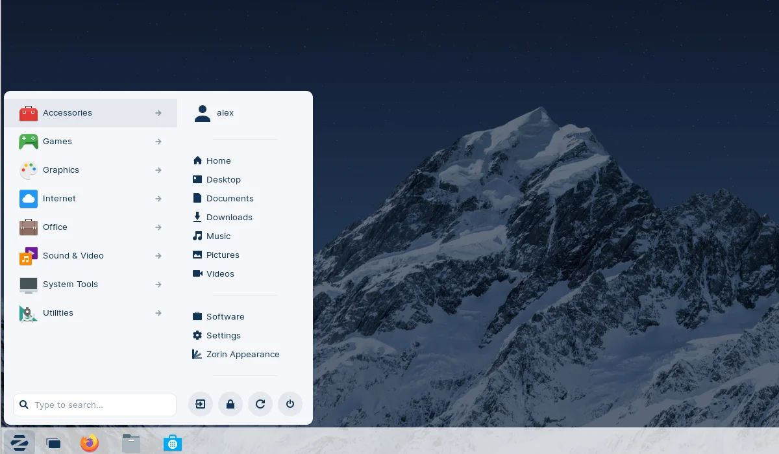Open the Utilities category label
This screenshot has height=454, width=779.
pos(58,313)
